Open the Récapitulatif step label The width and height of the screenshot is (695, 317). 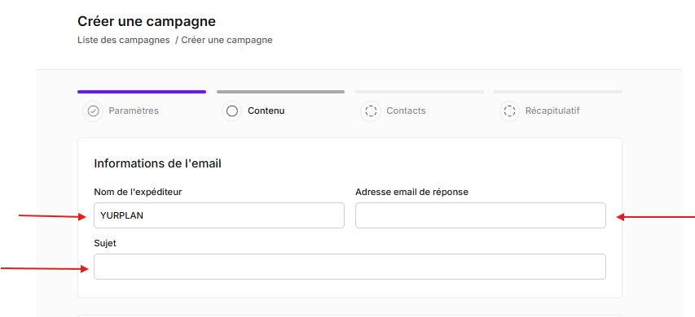(552, 111)
